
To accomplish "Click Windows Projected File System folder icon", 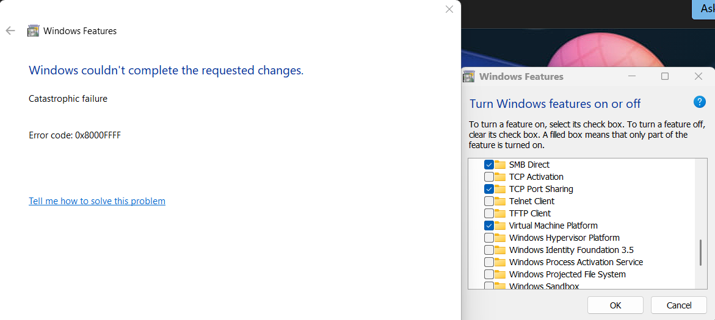I will [500, 274].
